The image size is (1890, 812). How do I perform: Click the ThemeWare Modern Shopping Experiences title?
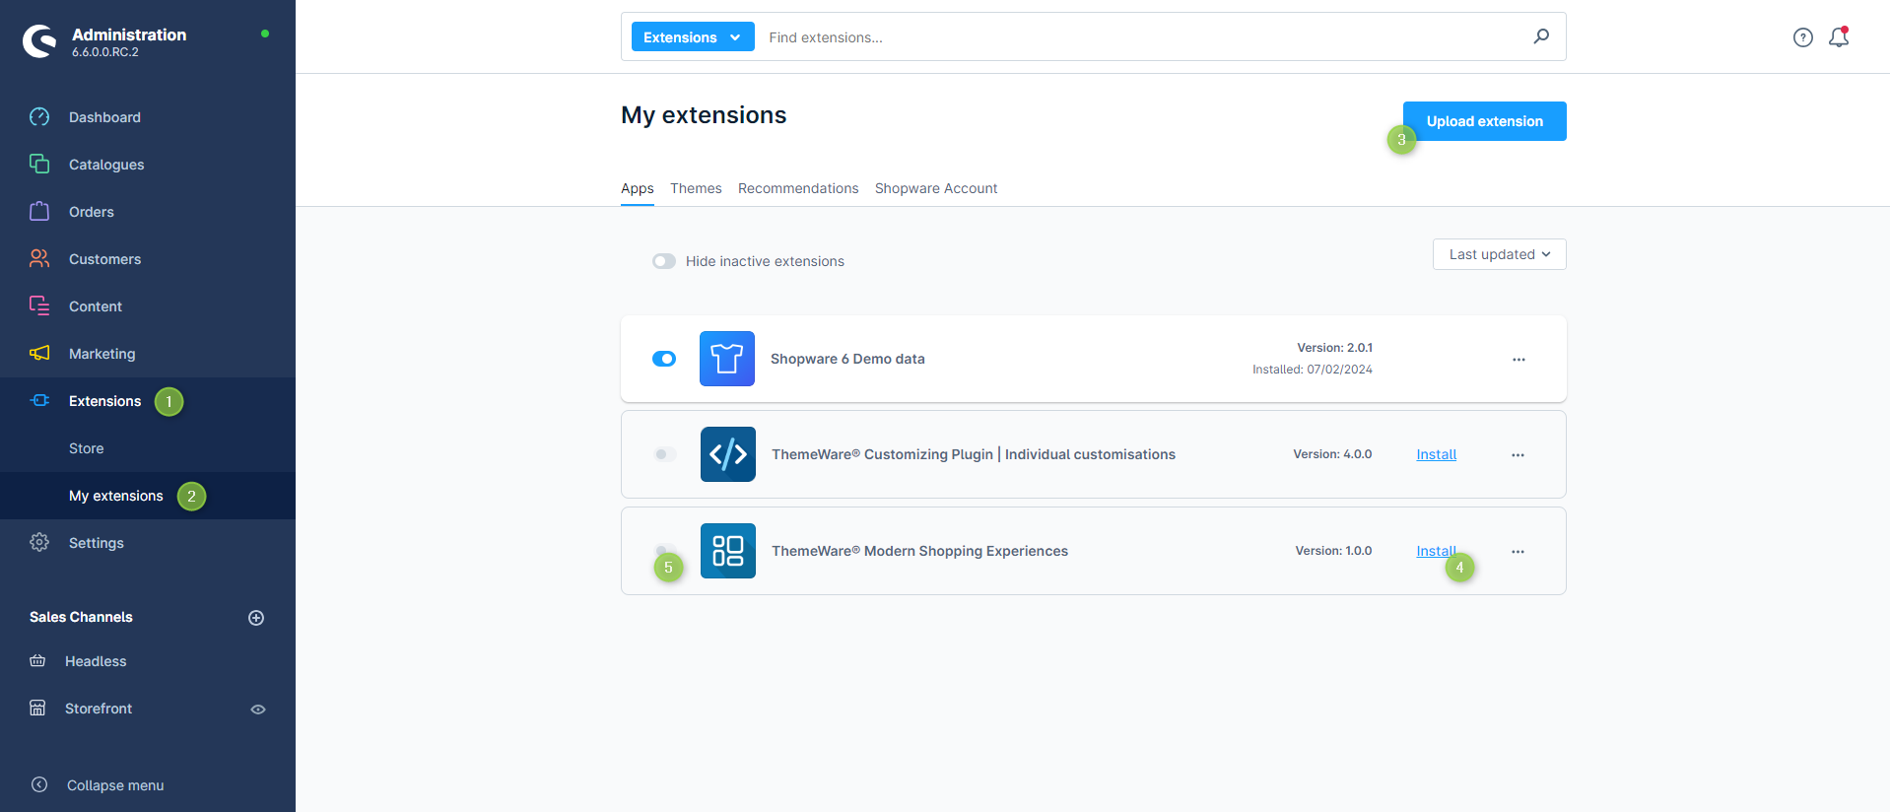[x=919, y=551]
